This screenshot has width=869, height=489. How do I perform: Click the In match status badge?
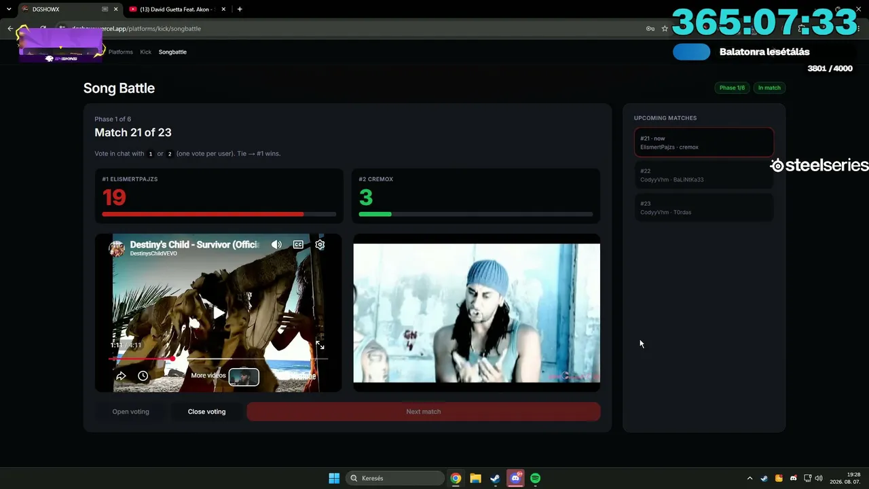769,88
